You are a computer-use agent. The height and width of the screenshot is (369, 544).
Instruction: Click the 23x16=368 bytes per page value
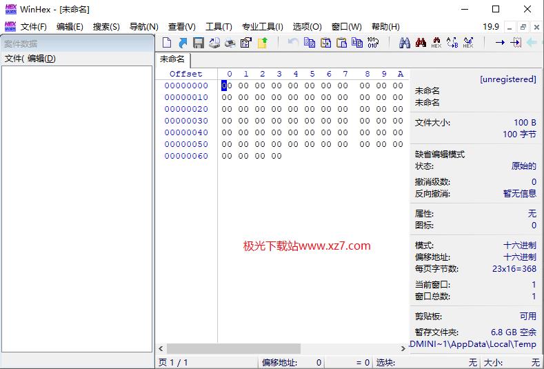pos(514,269)
